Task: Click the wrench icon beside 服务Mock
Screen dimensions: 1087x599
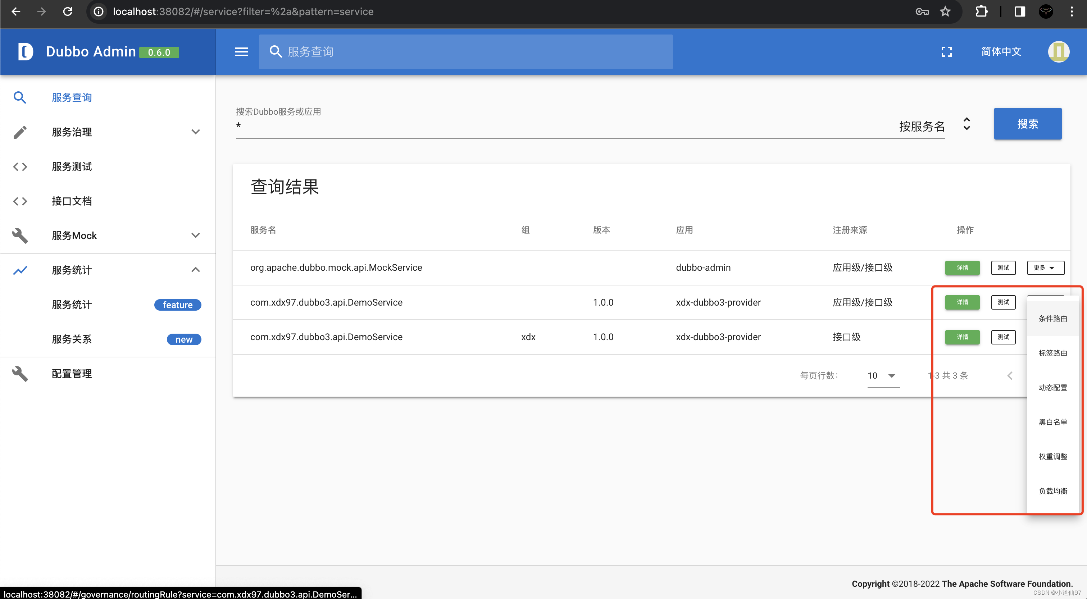Action: [x=20, y=236]
